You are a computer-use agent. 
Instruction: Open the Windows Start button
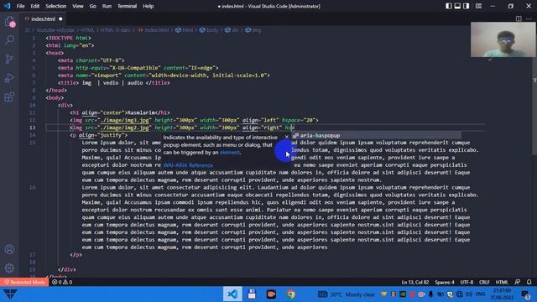tap(9, 294)
